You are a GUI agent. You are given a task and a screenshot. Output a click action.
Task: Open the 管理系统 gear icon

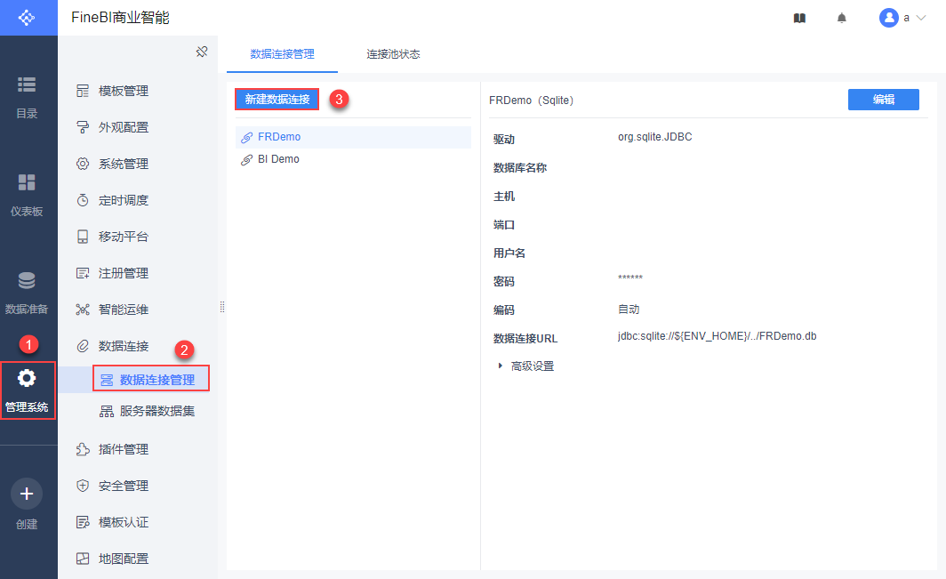(x=27, y=379)
